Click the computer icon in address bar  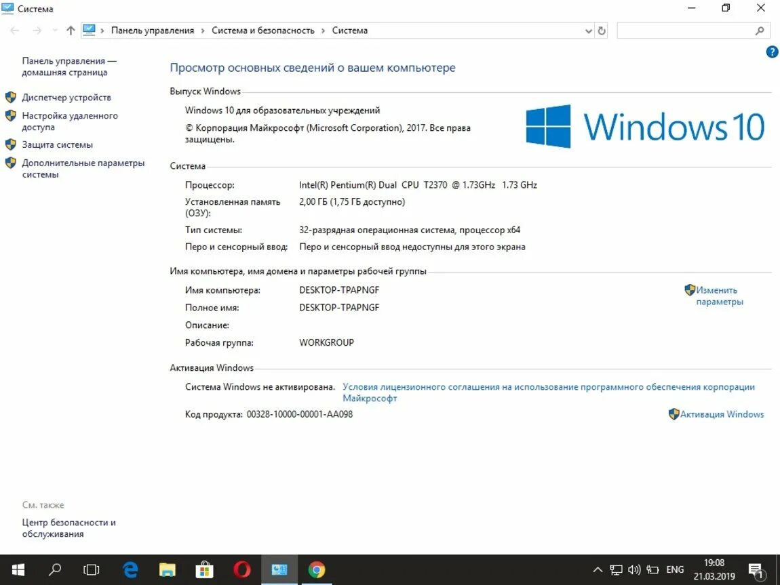click(x=89, y=31)
